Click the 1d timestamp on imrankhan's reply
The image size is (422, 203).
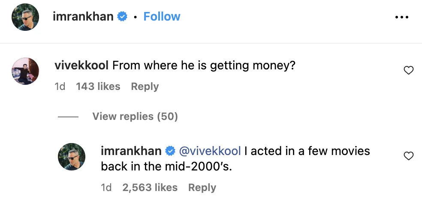pyautogui.click(x=106, y=188)
